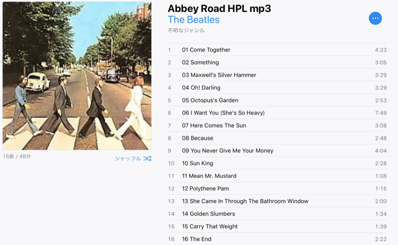Select the シャッフル shuffle link

(128, 158)
